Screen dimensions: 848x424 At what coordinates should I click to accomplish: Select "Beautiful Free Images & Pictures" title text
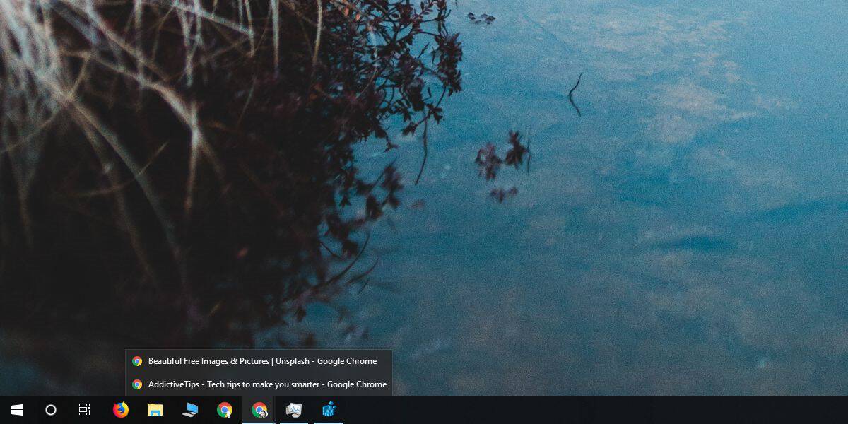pyautogui.click(x=208, y=361)
